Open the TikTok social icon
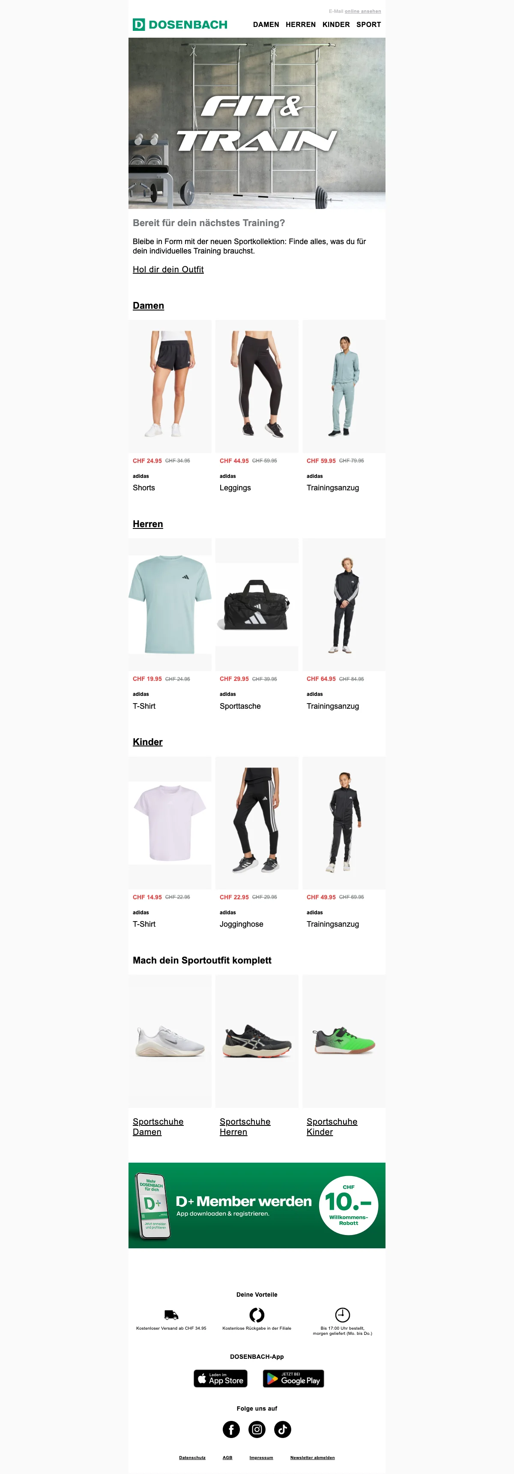This screenshot has width=514, height=1474. pyautogui.click(x=283, y=1429)
